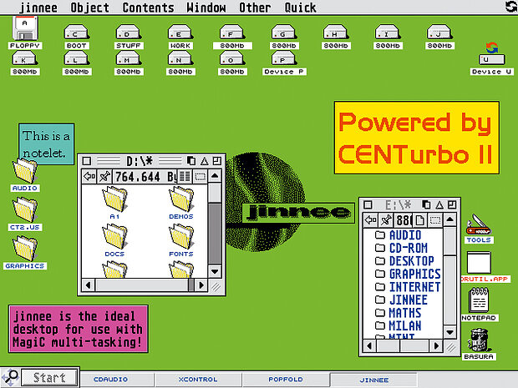Go back to parent in E:\* window
This screenshot has width=518, height=388.
click(370, 219)
